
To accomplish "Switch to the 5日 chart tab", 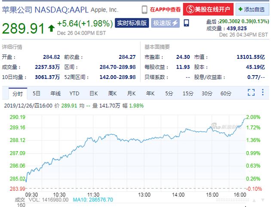I will [37, 93].
